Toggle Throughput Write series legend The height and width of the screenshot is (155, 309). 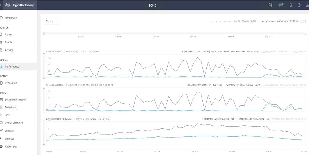(x=242, y=85)
